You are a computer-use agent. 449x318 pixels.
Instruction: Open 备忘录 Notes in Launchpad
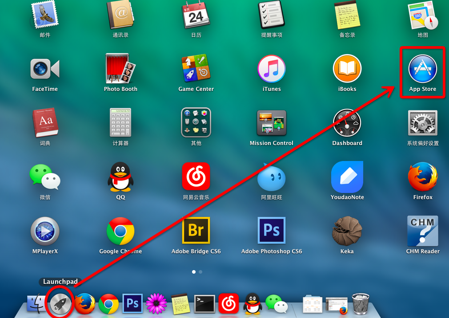pyautogui.click(x=347, y=14)
